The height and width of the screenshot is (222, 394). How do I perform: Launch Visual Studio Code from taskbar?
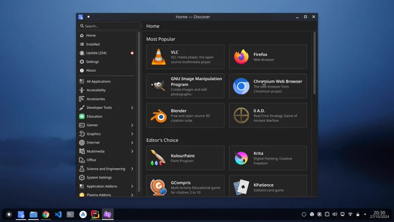pos(58,214)
